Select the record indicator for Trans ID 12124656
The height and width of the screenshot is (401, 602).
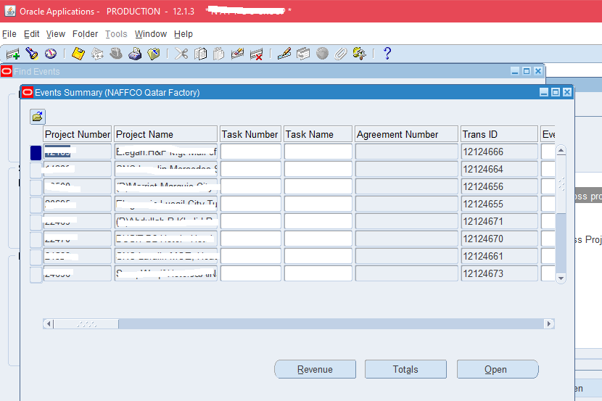(x=36, y=187)
